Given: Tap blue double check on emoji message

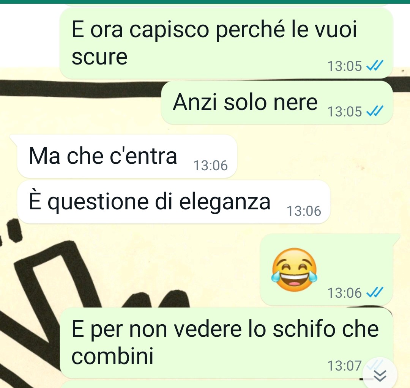Looking at the screenshot, I should 375,292.
